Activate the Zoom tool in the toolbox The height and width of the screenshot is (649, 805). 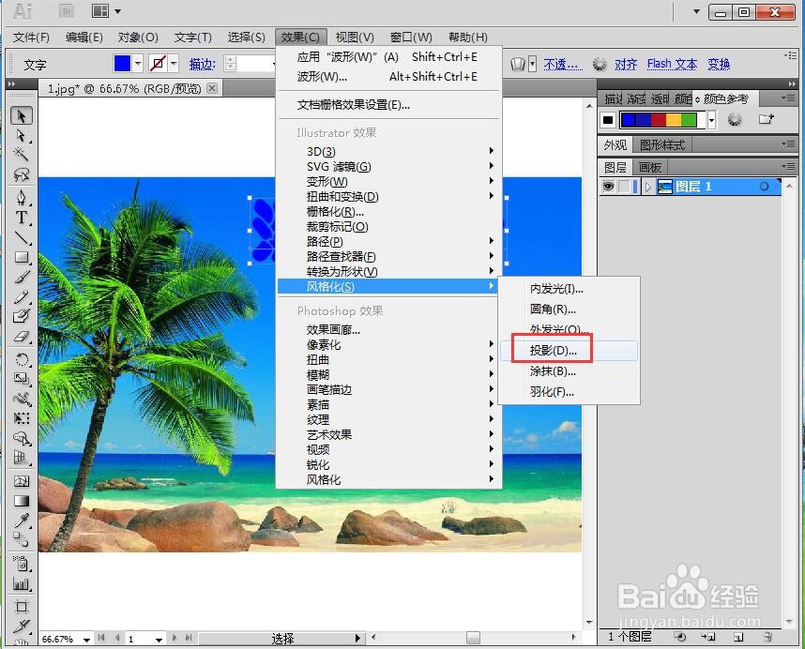(21, 645)
